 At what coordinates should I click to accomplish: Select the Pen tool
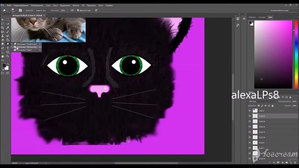coord(2,48)
